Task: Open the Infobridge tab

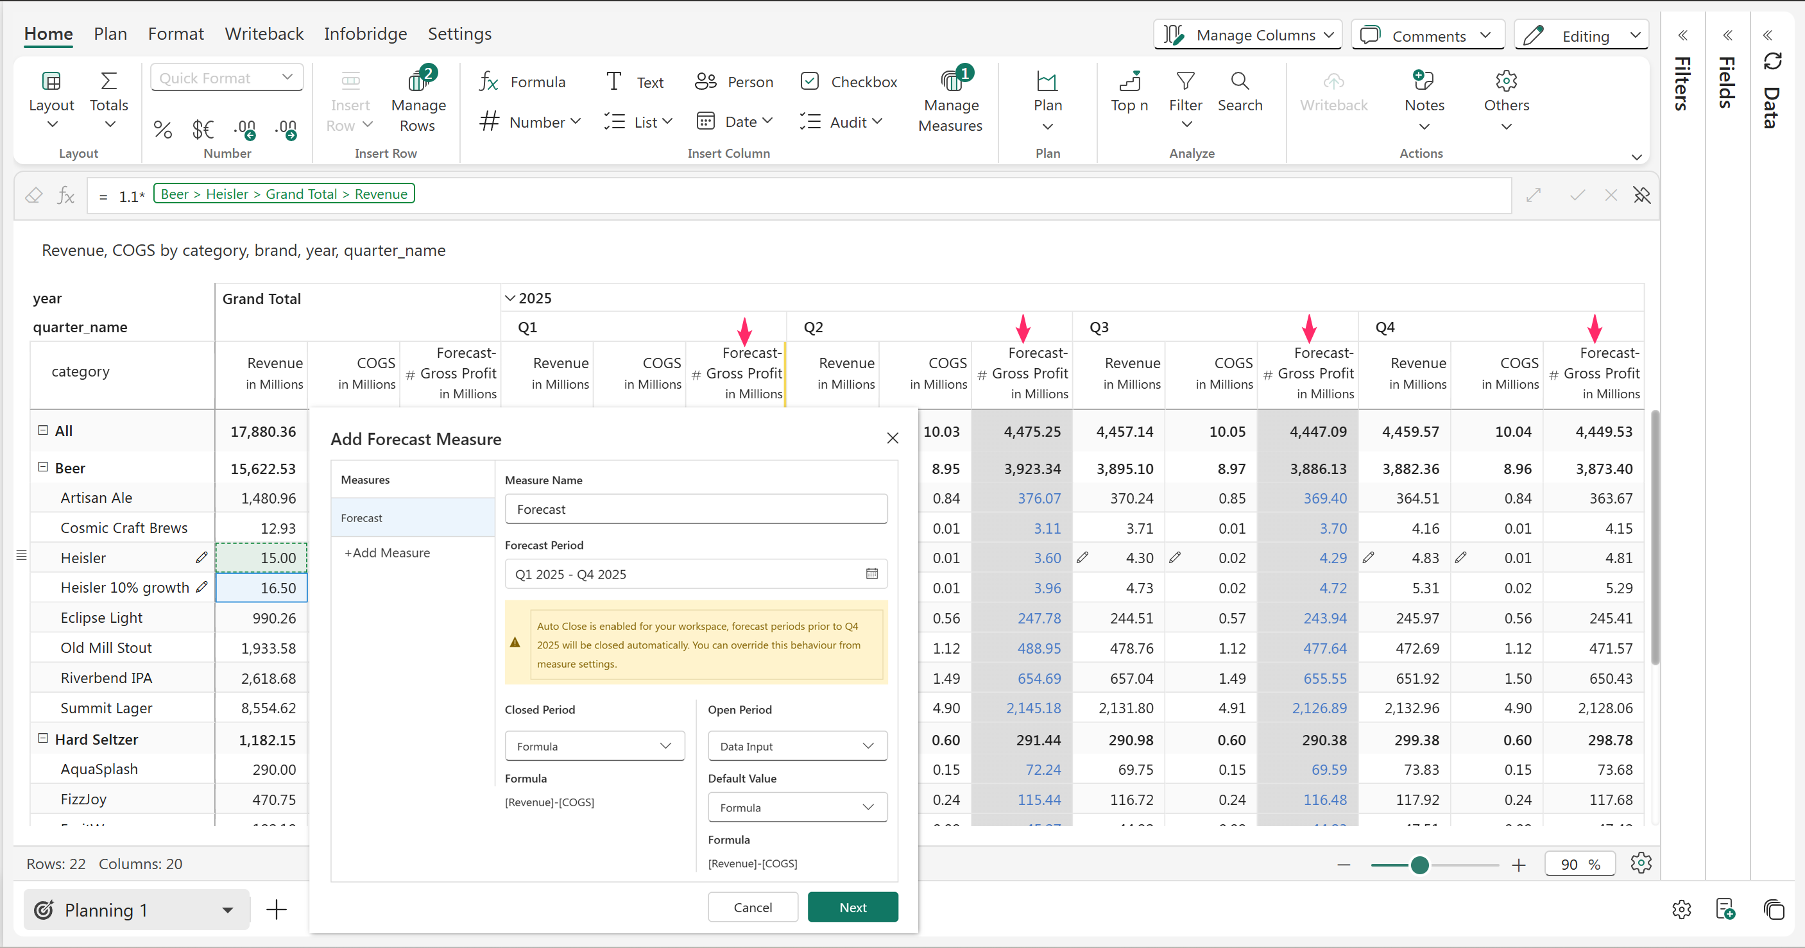Action: pyautogui.click(x=365, y=33)
